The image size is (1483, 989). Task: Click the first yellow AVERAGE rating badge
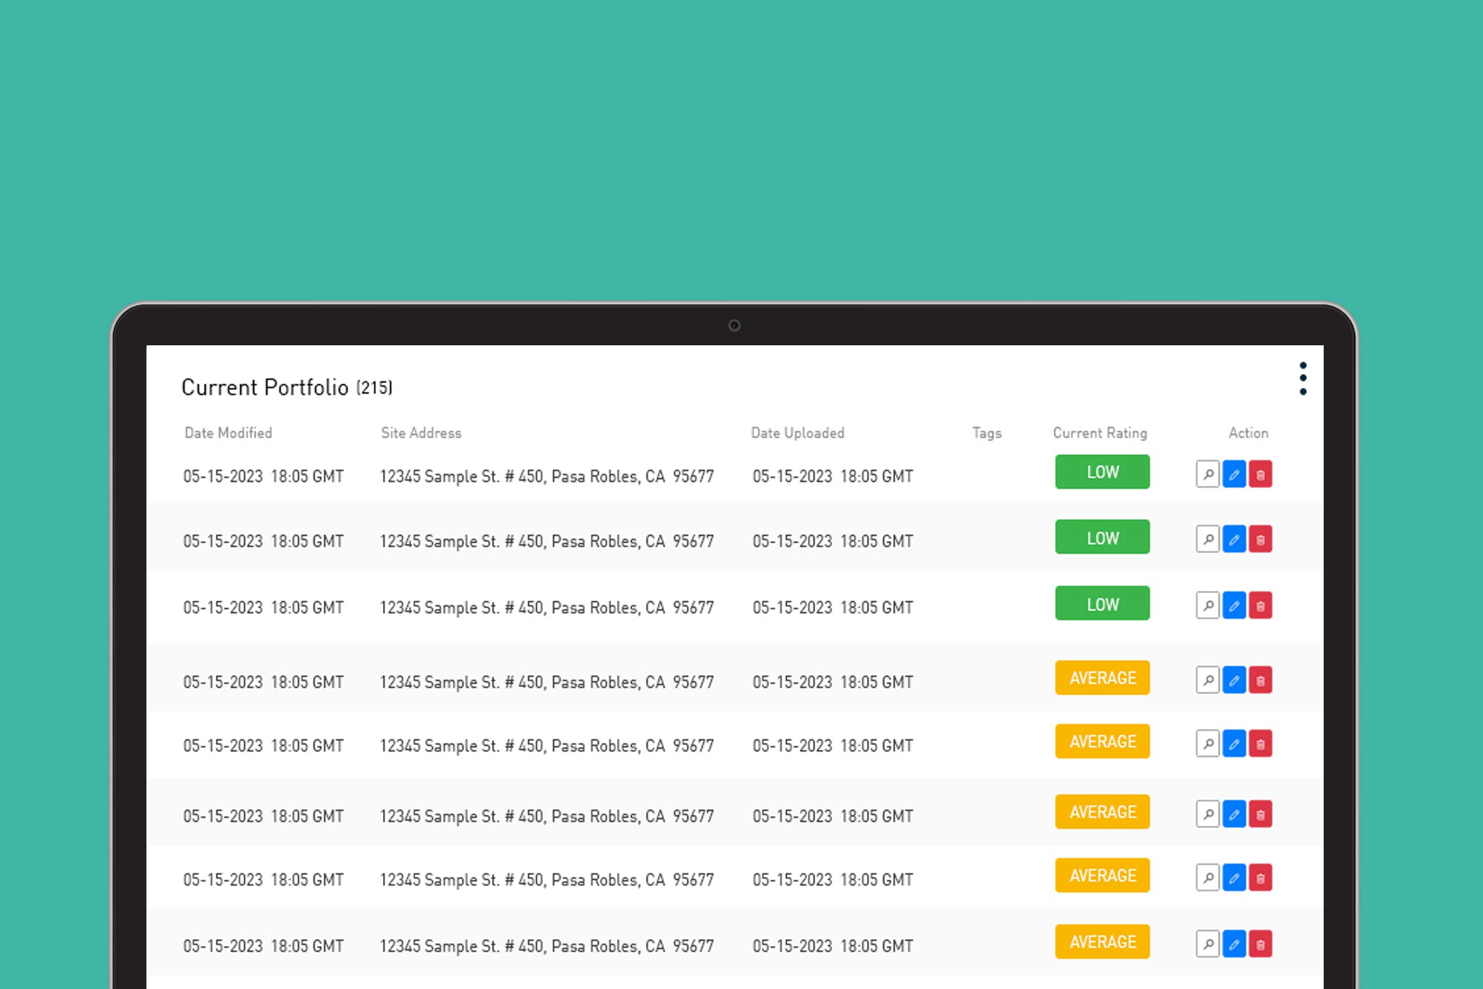1102,677
